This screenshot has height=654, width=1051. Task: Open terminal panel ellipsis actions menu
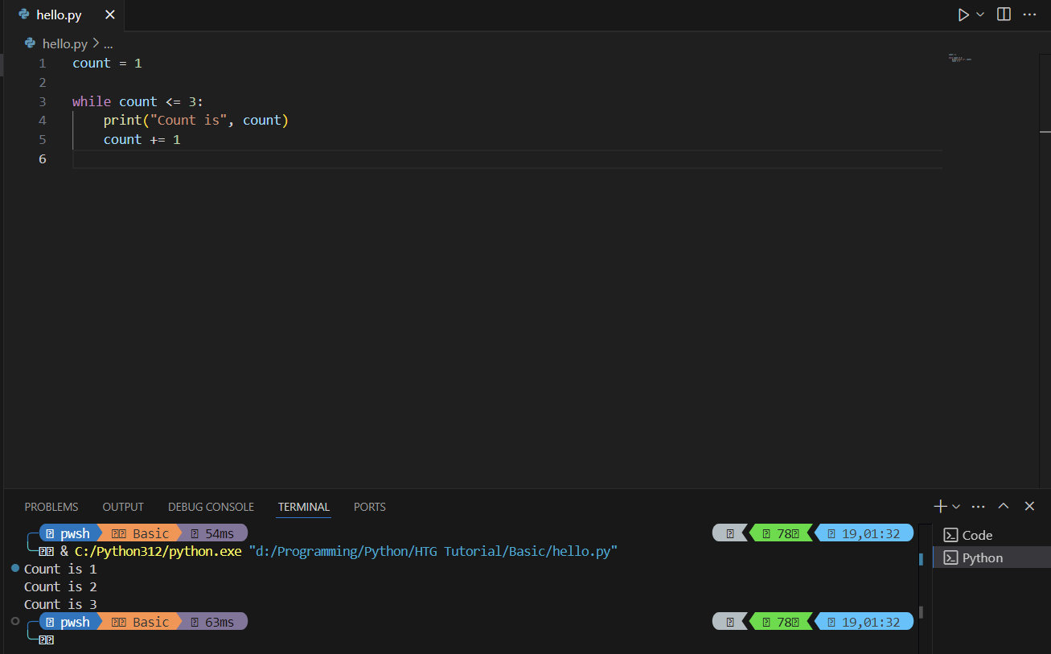(x=979, y=506)
